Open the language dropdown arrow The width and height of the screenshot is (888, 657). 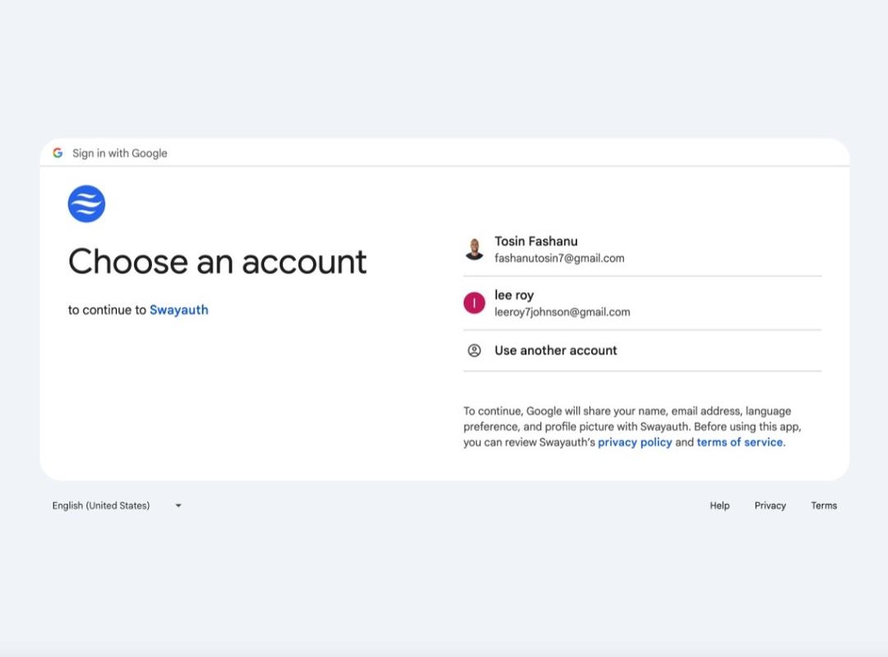pos(178,506)
